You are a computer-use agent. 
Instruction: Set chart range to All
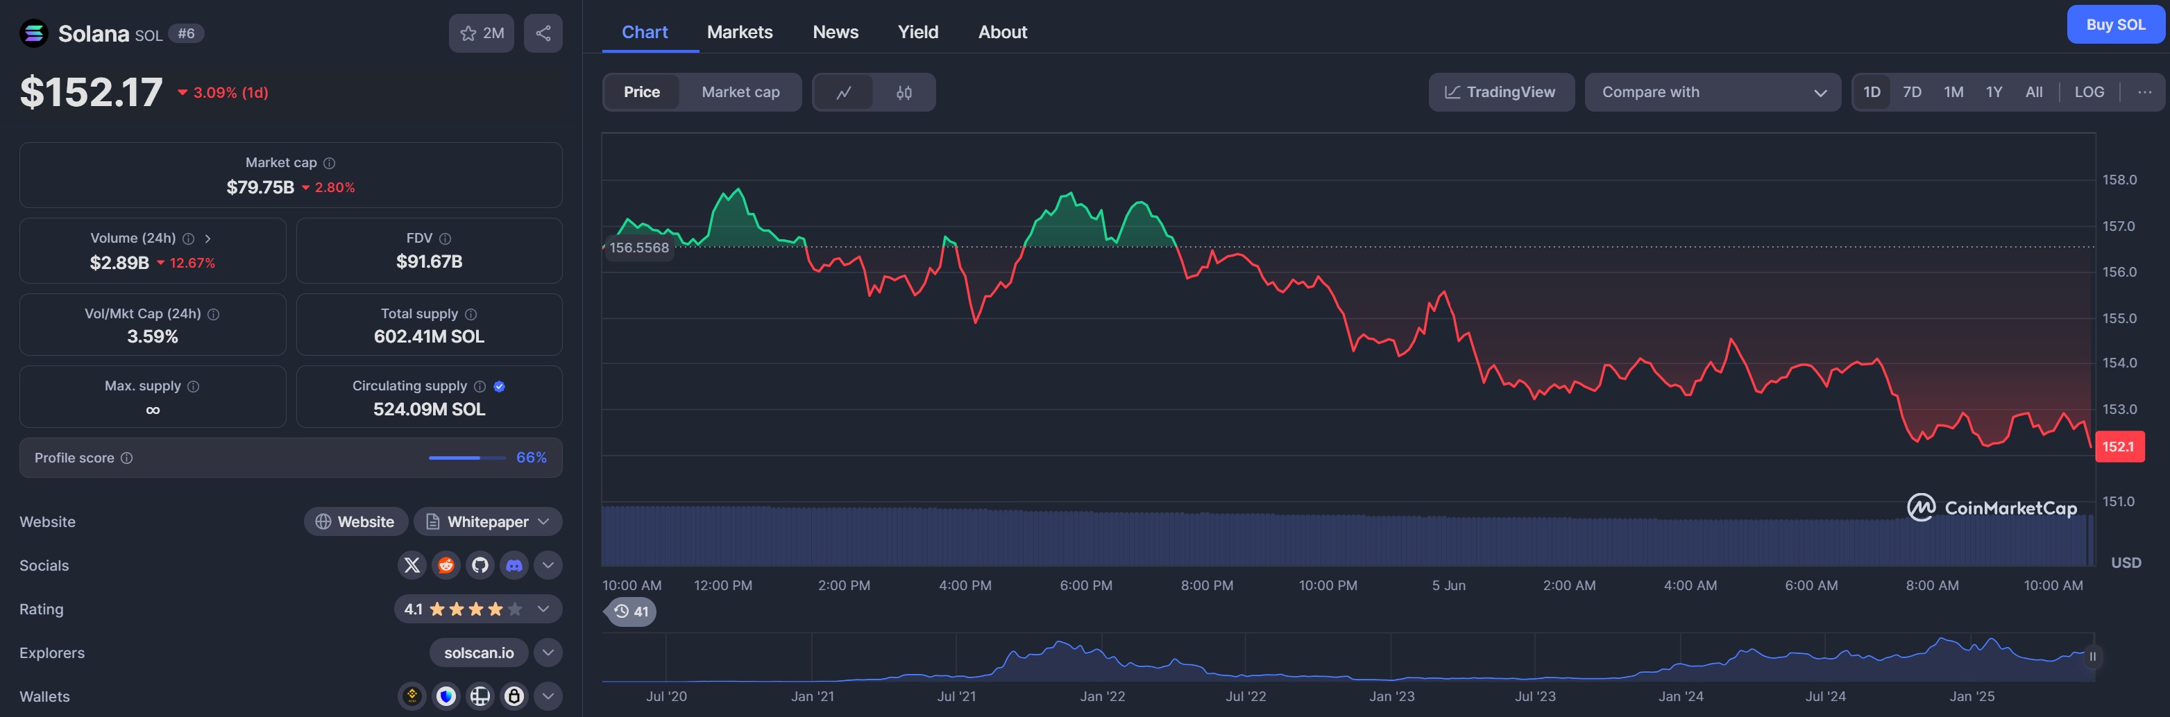(x=2035, y=92)
